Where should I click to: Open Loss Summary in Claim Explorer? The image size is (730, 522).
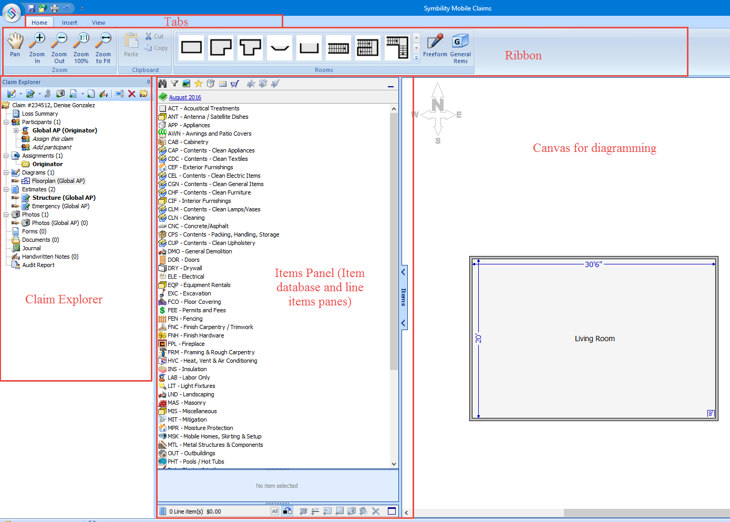[x=40, y=114]
